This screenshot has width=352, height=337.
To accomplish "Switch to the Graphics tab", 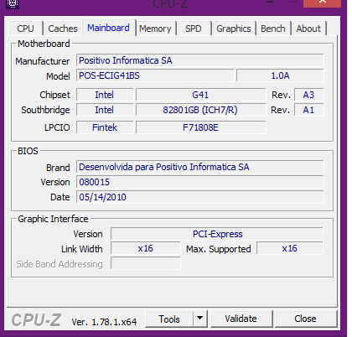I will pyautogui.click(x=234, y=29).
